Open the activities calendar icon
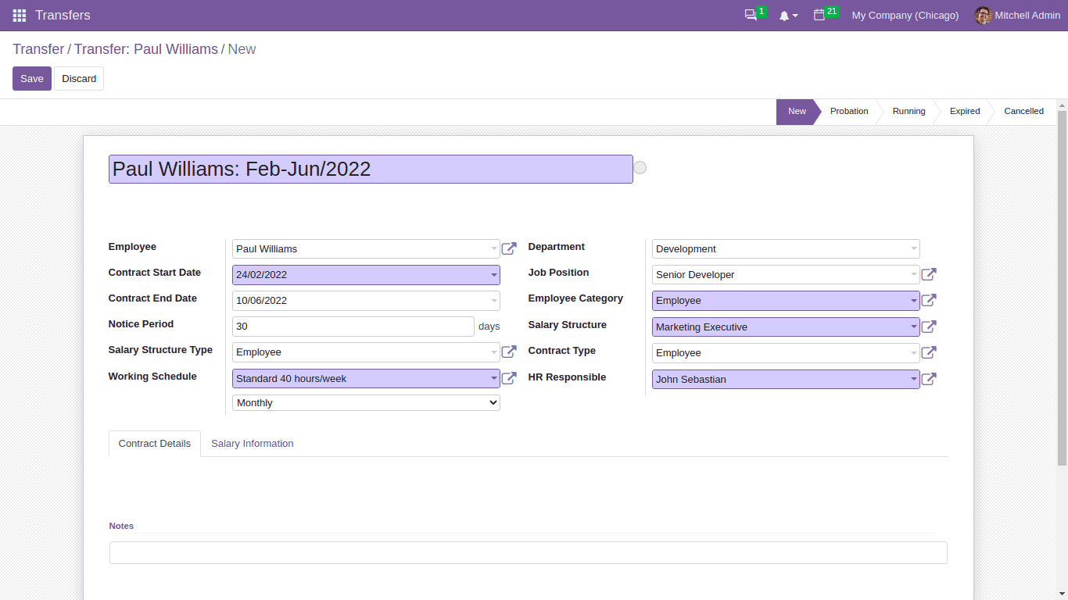Viewport: 1068px width, 600px height. (x=821, y=14)
